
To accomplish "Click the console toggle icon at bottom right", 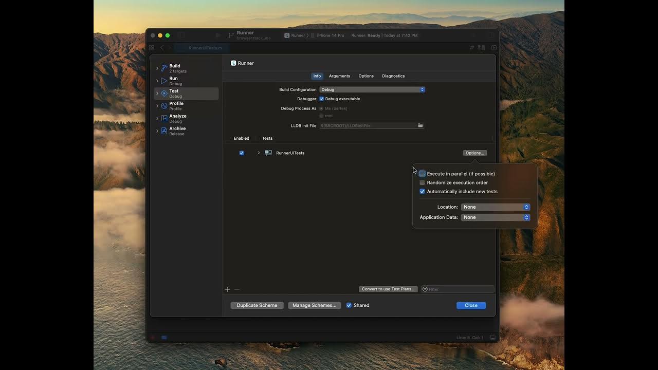I will point(492,338).
